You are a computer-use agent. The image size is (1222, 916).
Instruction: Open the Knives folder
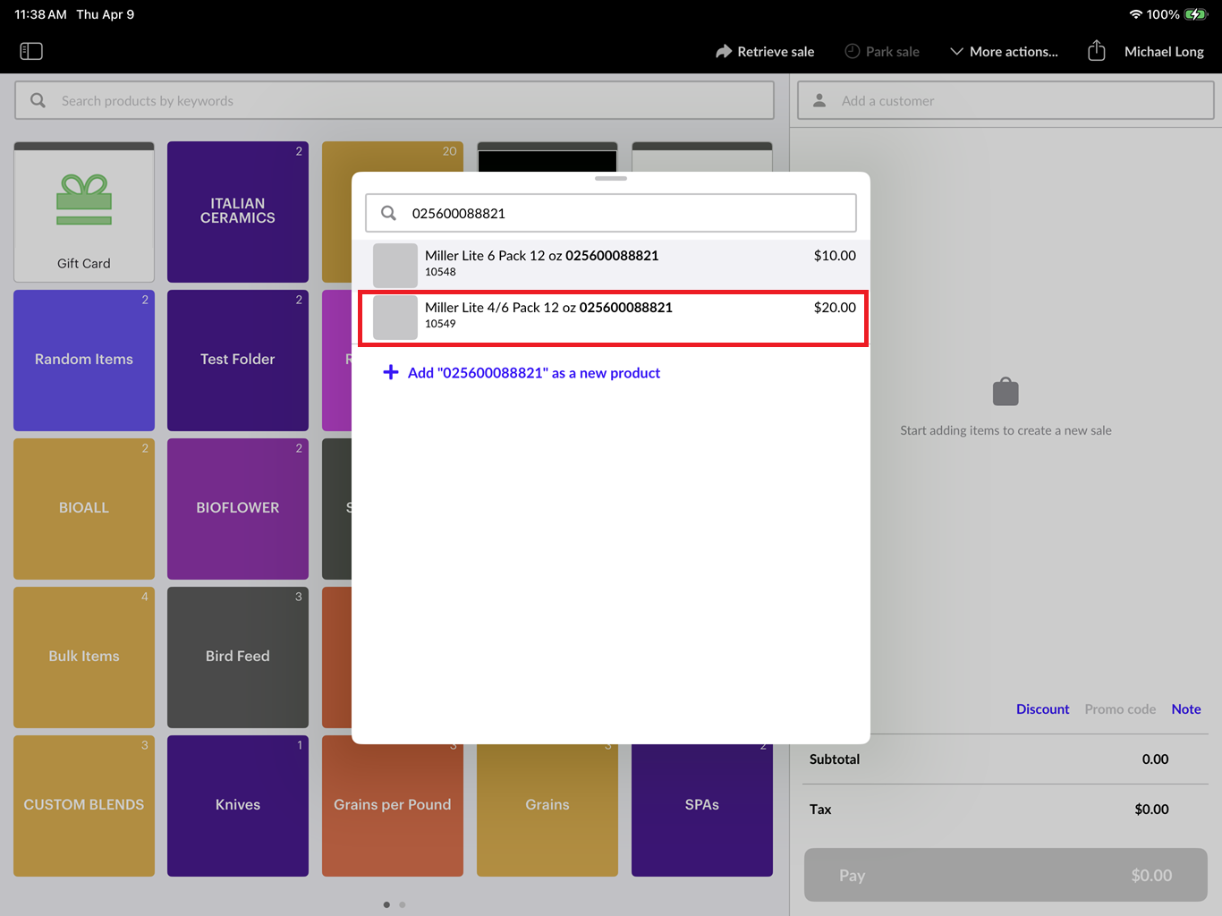tap(238, 806)
